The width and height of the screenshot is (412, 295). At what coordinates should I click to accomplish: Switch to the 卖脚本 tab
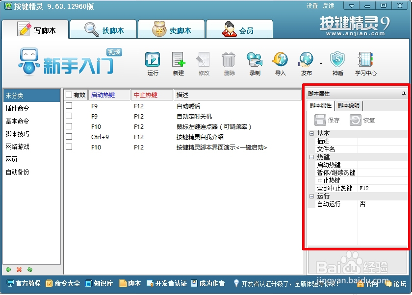point(171,29)
